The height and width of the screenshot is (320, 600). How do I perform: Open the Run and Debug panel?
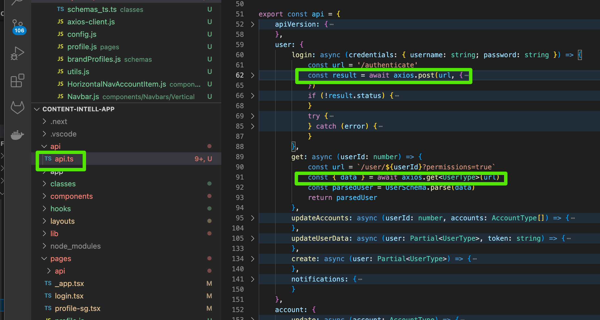point(17,52)
